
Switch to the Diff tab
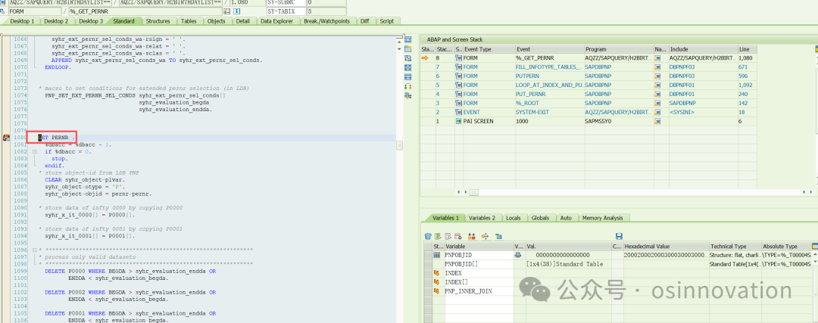(x=364, y=21)
